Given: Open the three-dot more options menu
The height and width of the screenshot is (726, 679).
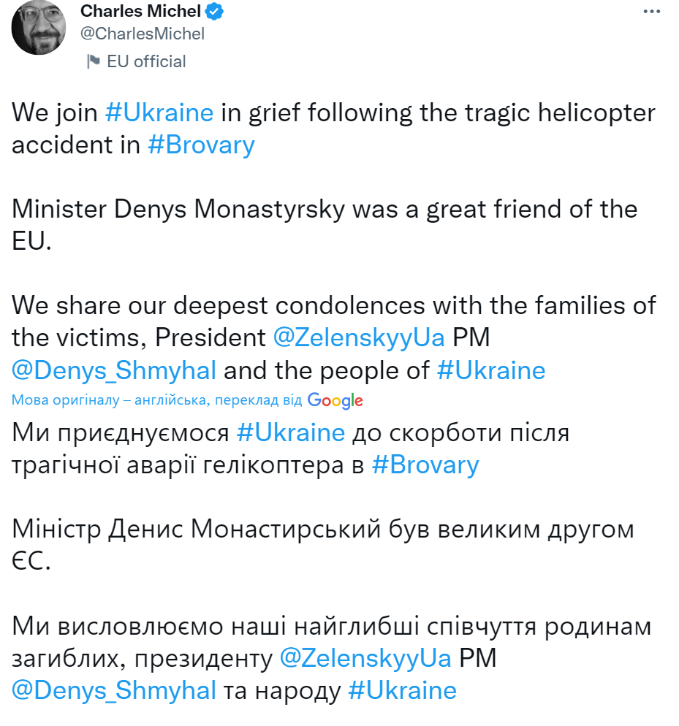Looking at the screenshot, I should (x=650, y=12).
